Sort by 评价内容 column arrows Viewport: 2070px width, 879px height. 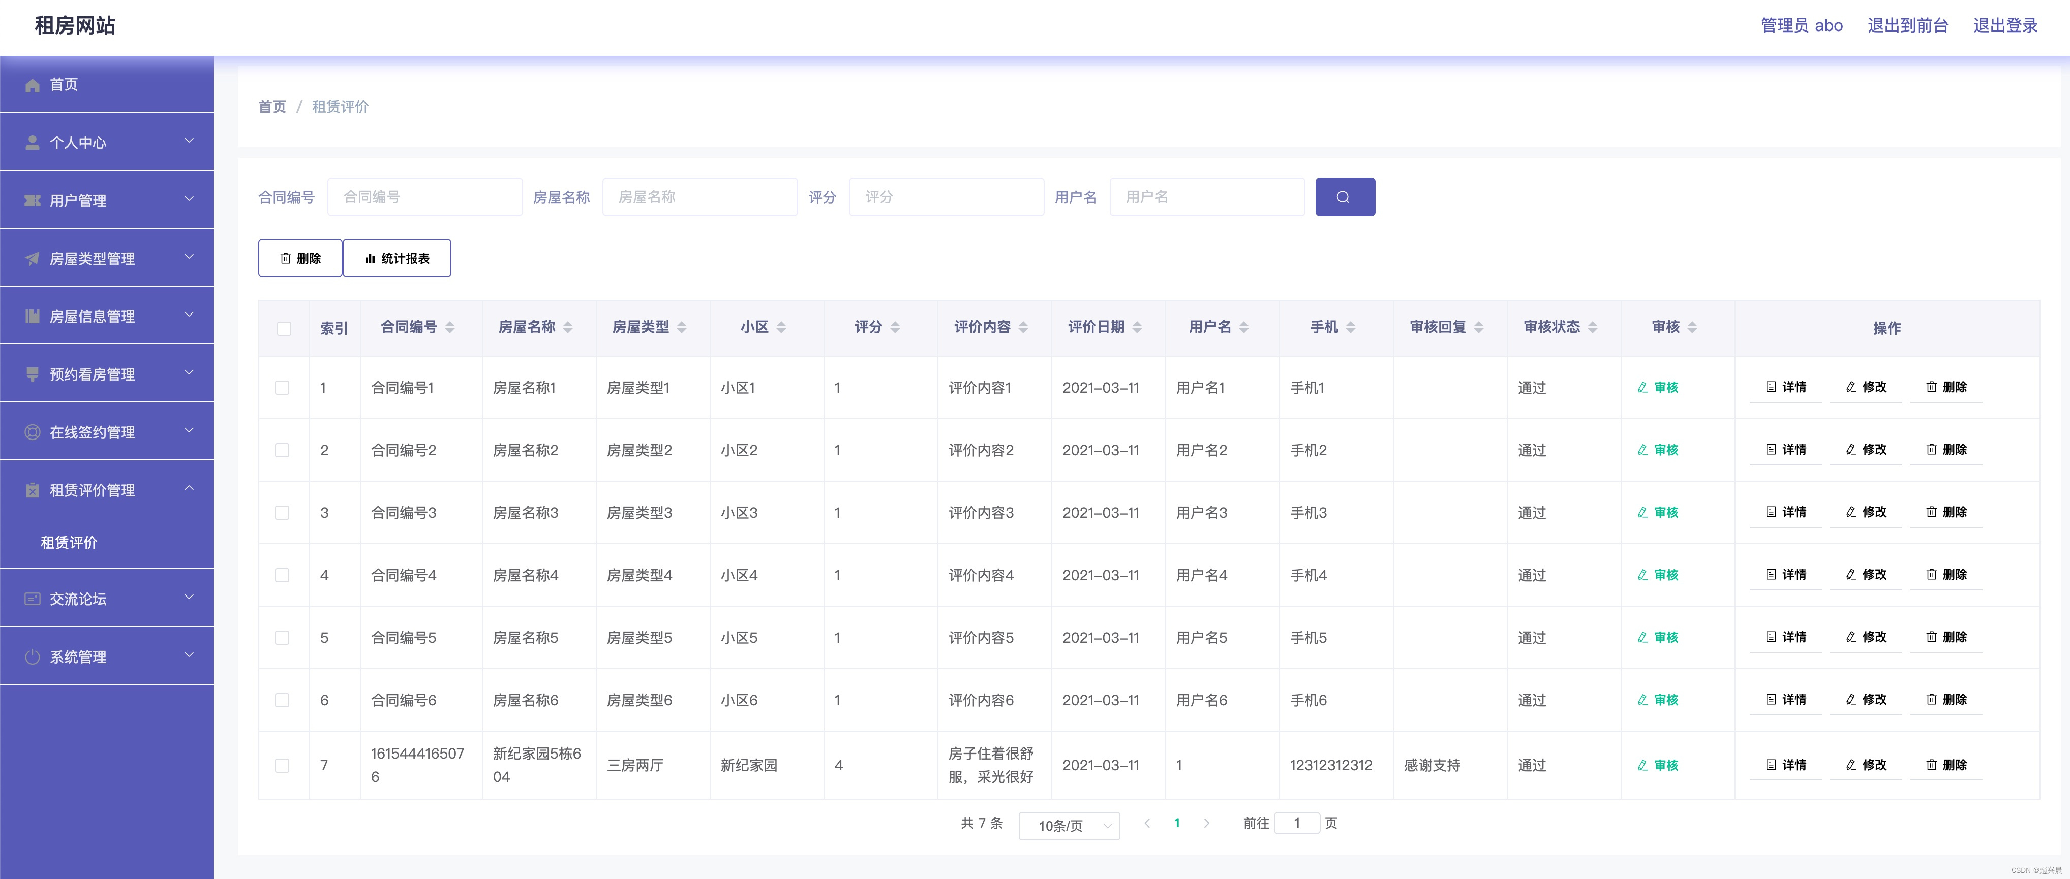1023,327
